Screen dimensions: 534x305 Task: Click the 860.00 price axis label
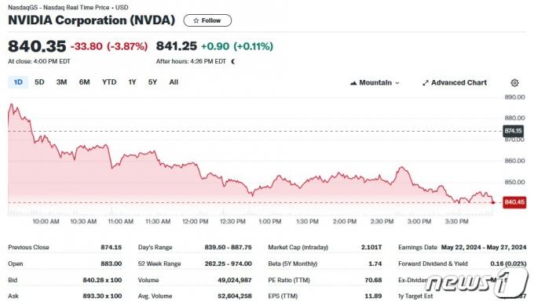click(514, 161)
